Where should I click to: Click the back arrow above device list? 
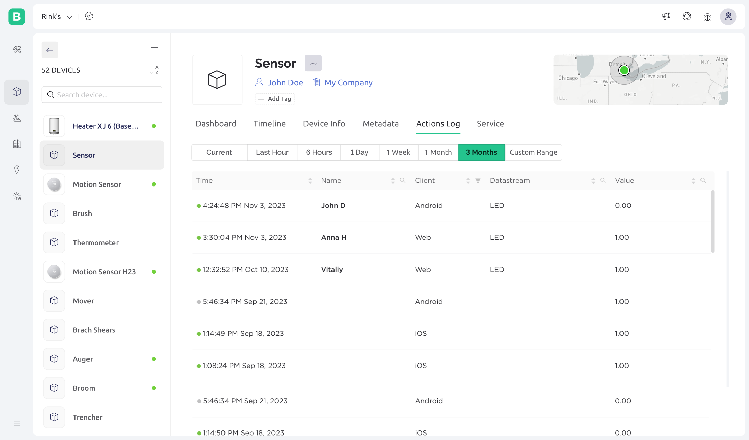pyautogui.click(x=50, y=50)
